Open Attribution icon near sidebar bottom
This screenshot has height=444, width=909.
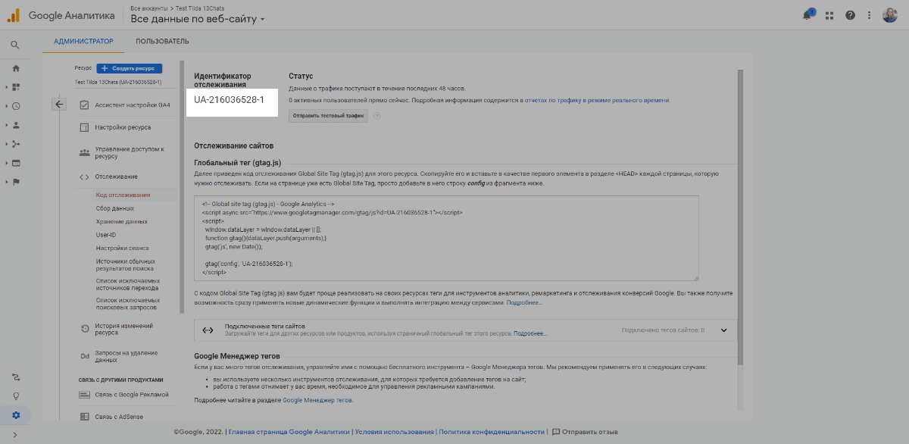[x=16, y=377]
